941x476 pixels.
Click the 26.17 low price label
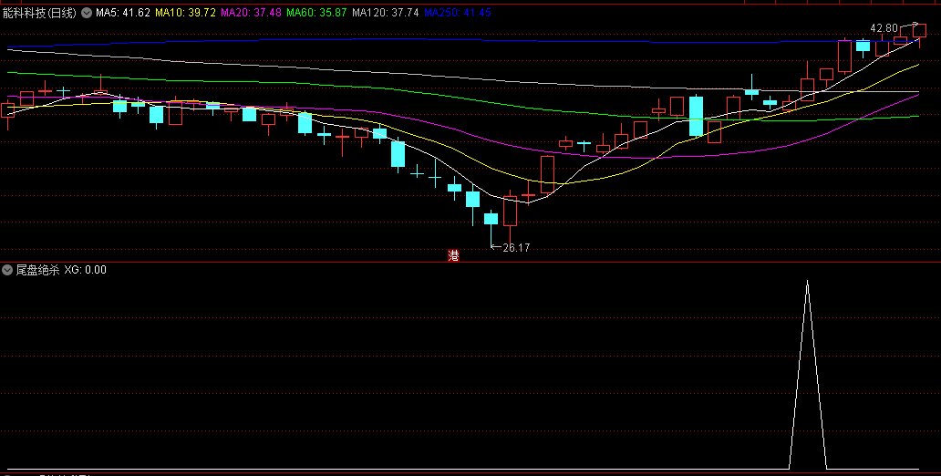(516, 247)
